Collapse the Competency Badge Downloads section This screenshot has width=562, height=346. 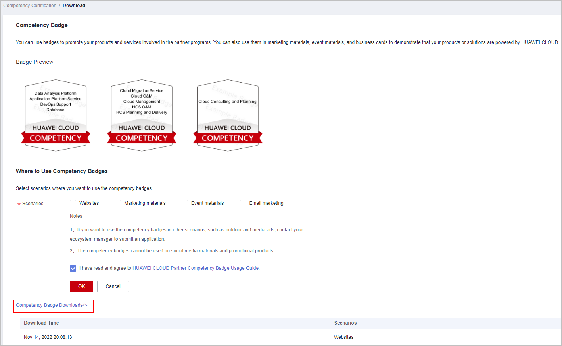tap(52, 305)
